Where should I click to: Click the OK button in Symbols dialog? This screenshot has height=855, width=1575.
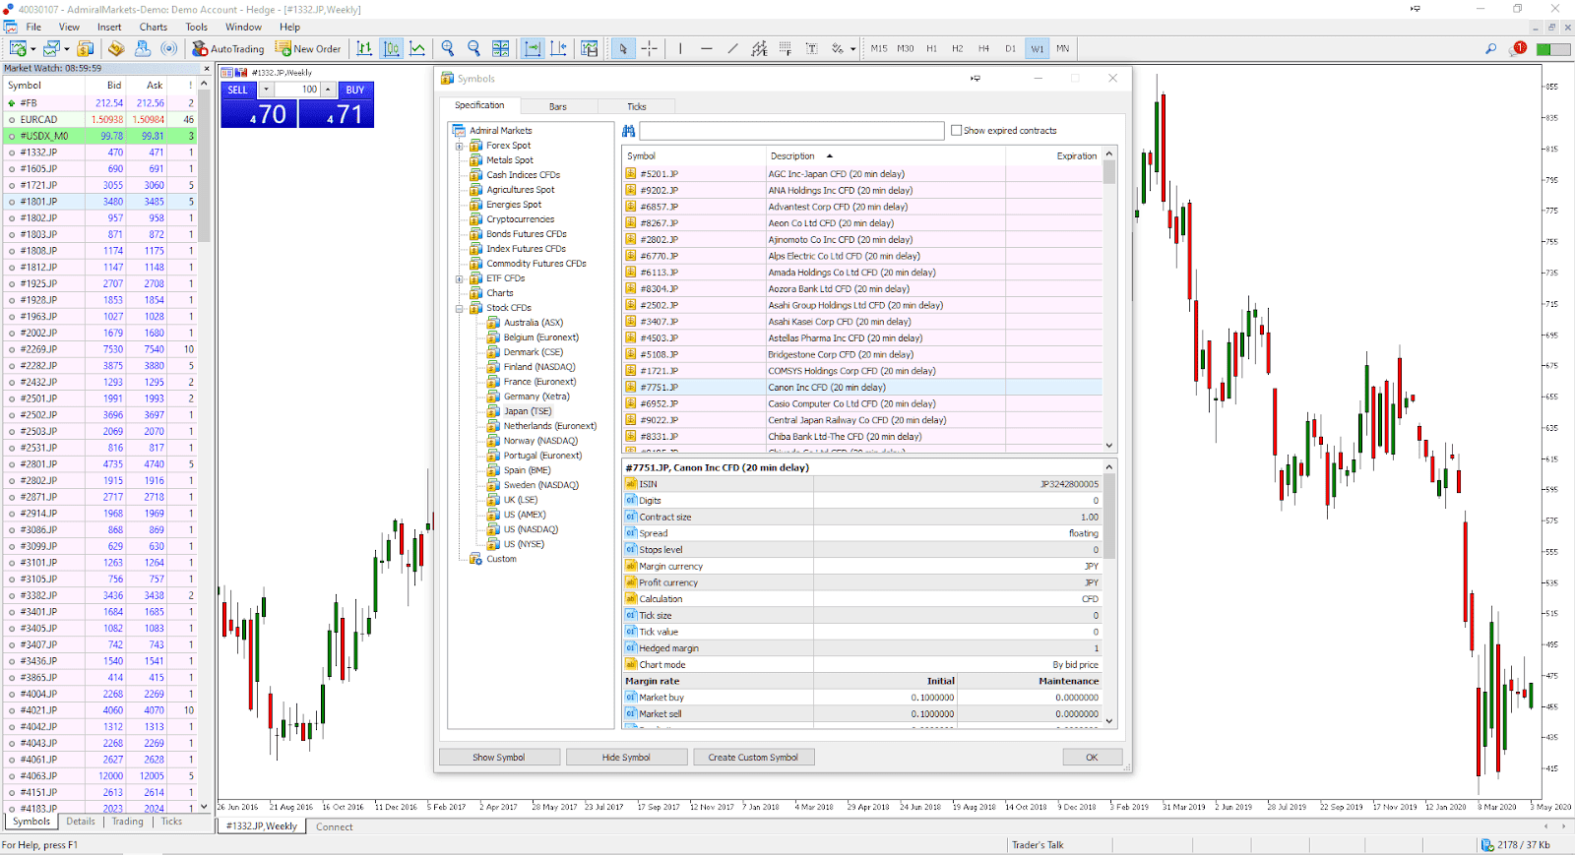tap(1092, 758)
